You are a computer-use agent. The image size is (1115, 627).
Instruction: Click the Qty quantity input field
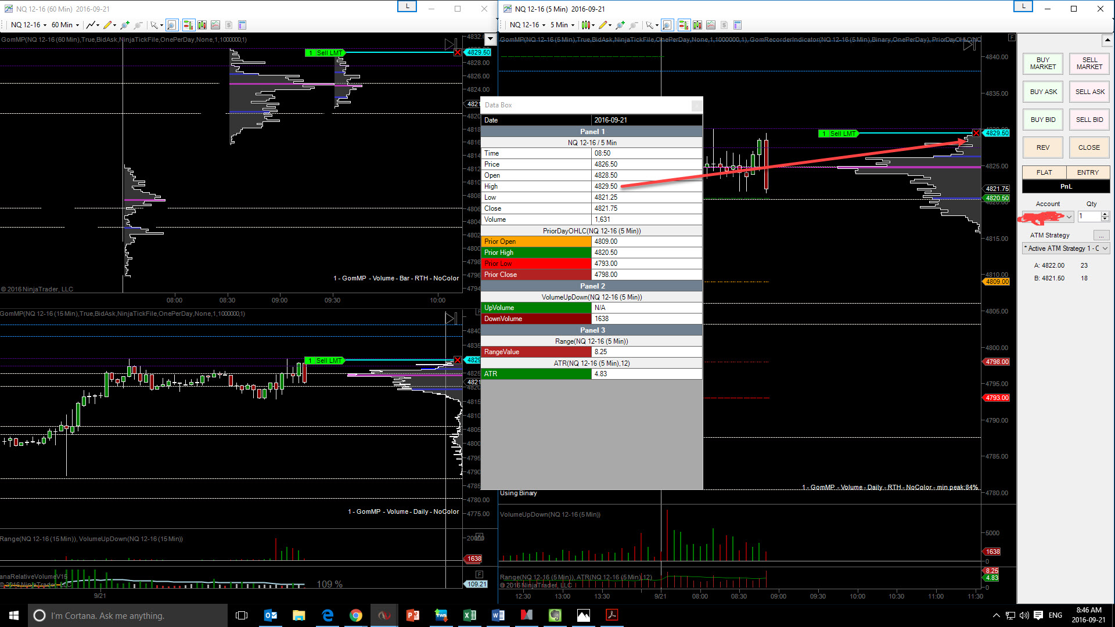coord(1089,217)
